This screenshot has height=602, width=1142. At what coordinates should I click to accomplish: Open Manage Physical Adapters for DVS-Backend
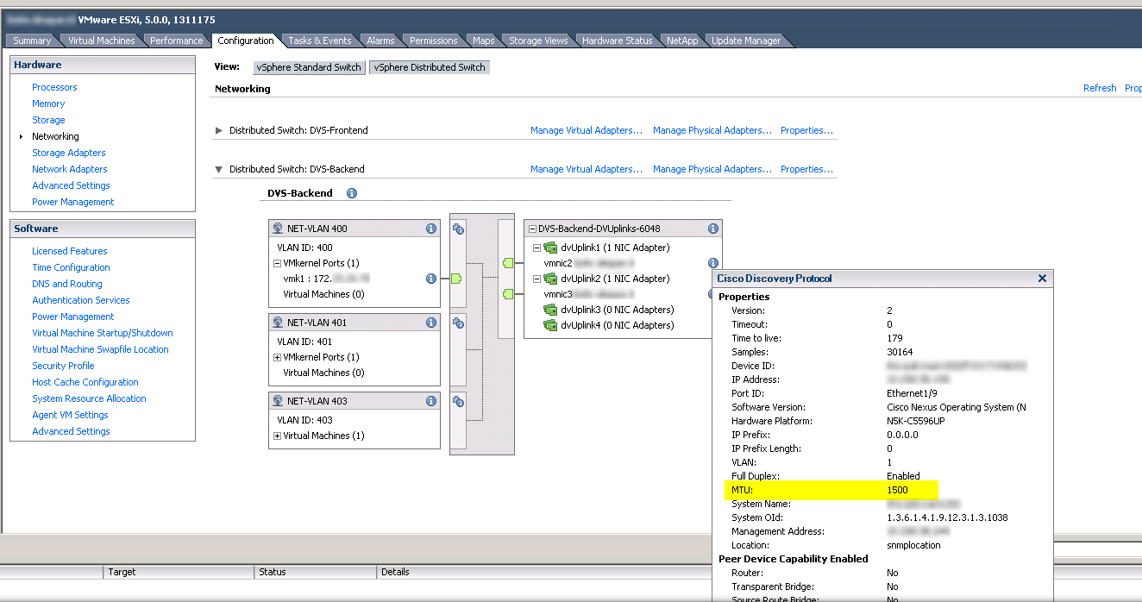point(712,169)
